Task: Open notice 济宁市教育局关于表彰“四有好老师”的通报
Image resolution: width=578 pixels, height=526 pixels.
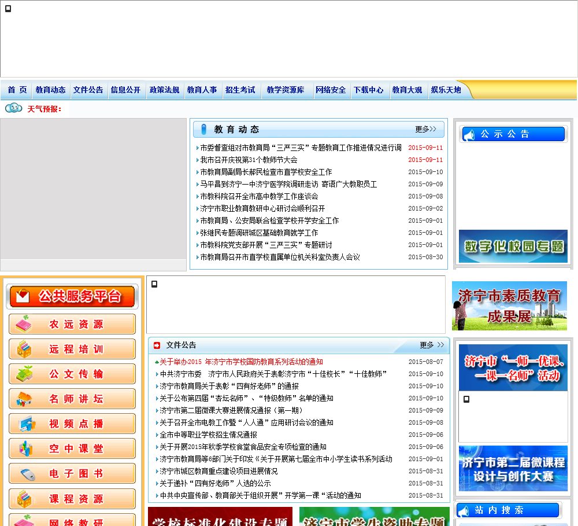Action: coord(229,386)
